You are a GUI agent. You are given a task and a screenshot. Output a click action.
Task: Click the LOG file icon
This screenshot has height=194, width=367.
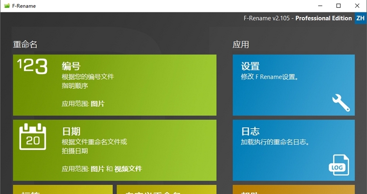click(339, 165)
